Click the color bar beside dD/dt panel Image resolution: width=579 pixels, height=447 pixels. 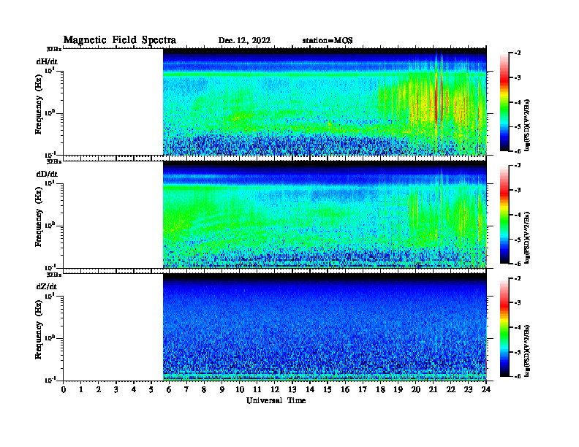pos(504,214)
